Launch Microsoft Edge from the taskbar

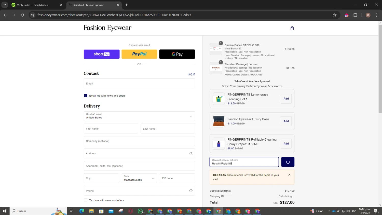click(82, 211)
